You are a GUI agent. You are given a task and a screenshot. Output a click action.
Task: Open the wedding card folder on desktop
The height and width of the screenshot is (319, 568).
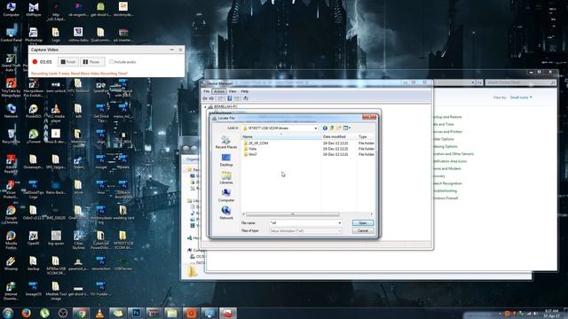[123, 212]
